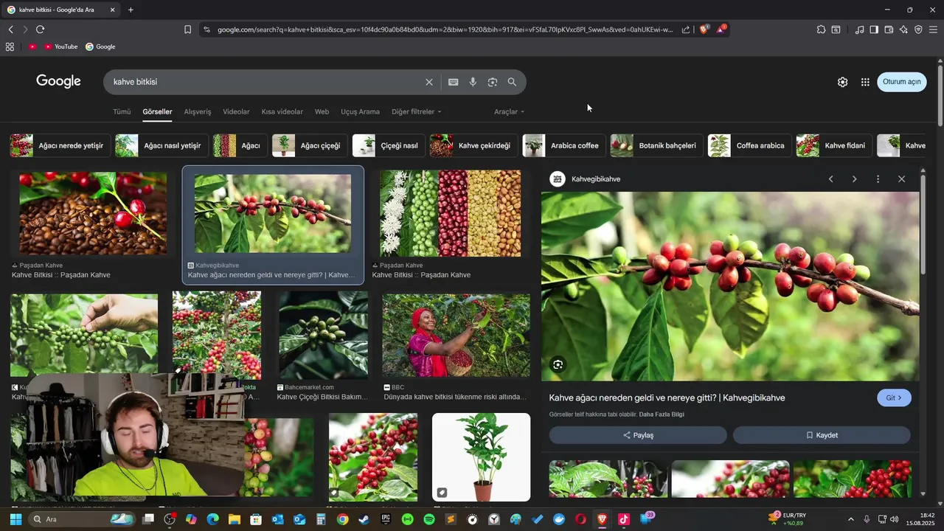Image resolution: width=944 pixels, height=531 pixels.
Task: Switch to the Uçuş Arama tab
Action: [360, 111]
